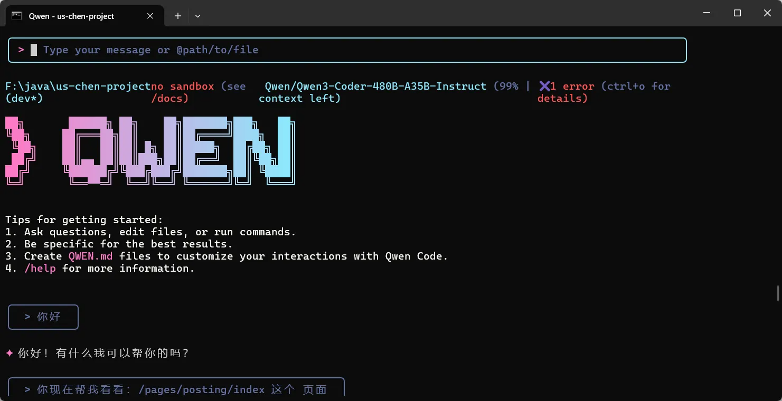Screen dimensions: 782x401
Task: Click the Qwen3-Coder-480B-A35B-Instruct model name
Action: click(375, 86)
